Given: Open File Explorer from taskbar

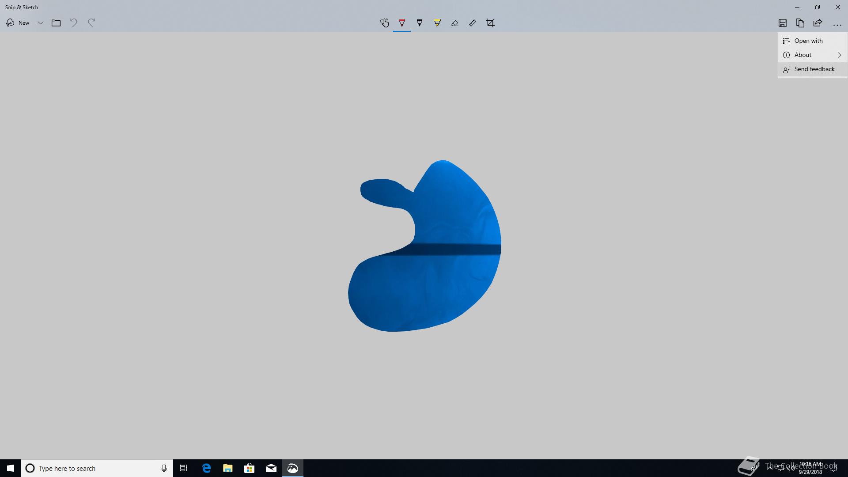Looking at the screenshot, I should click(x=228, y=468).
